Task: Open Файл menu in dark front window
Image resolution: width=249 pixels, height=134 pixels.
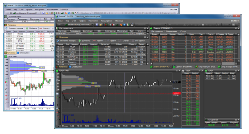Action: point(60,21)
